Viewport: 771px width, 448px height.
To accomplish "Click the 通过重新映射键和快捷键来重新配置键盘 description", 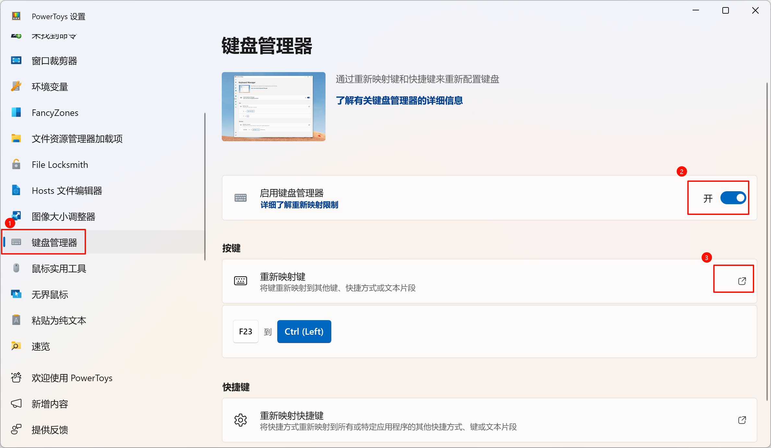I will coord(418,79).
